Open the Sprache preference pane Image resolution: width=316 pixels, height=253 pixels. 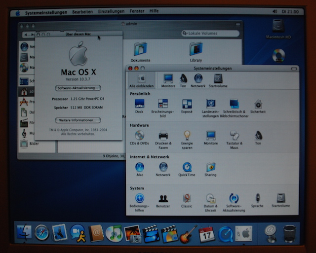[x=257, y=201]
